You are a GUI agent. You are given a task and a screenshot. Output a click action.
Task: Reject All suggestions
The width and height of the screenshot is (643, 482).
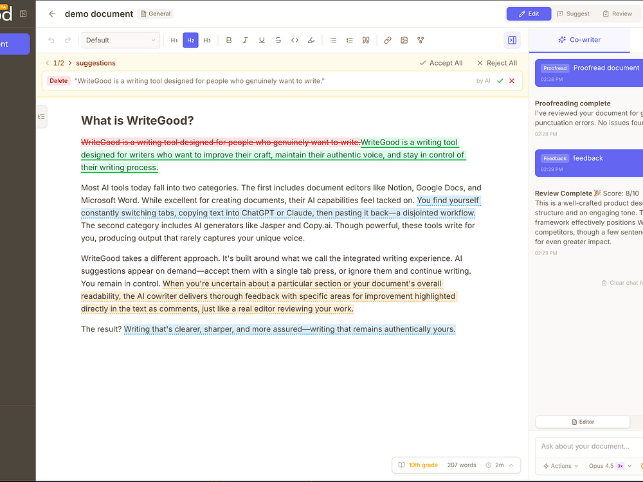coord(496,63)
